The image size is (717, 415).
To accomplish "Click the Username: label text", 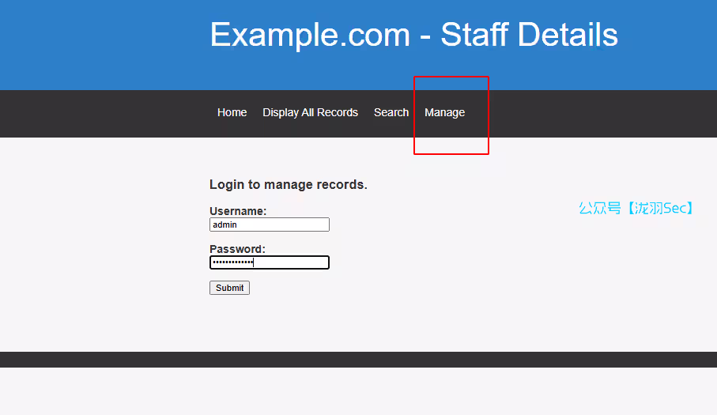I will click(238, 211).
